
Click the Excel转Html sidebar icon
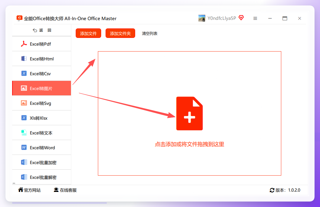tap(24, 59)
